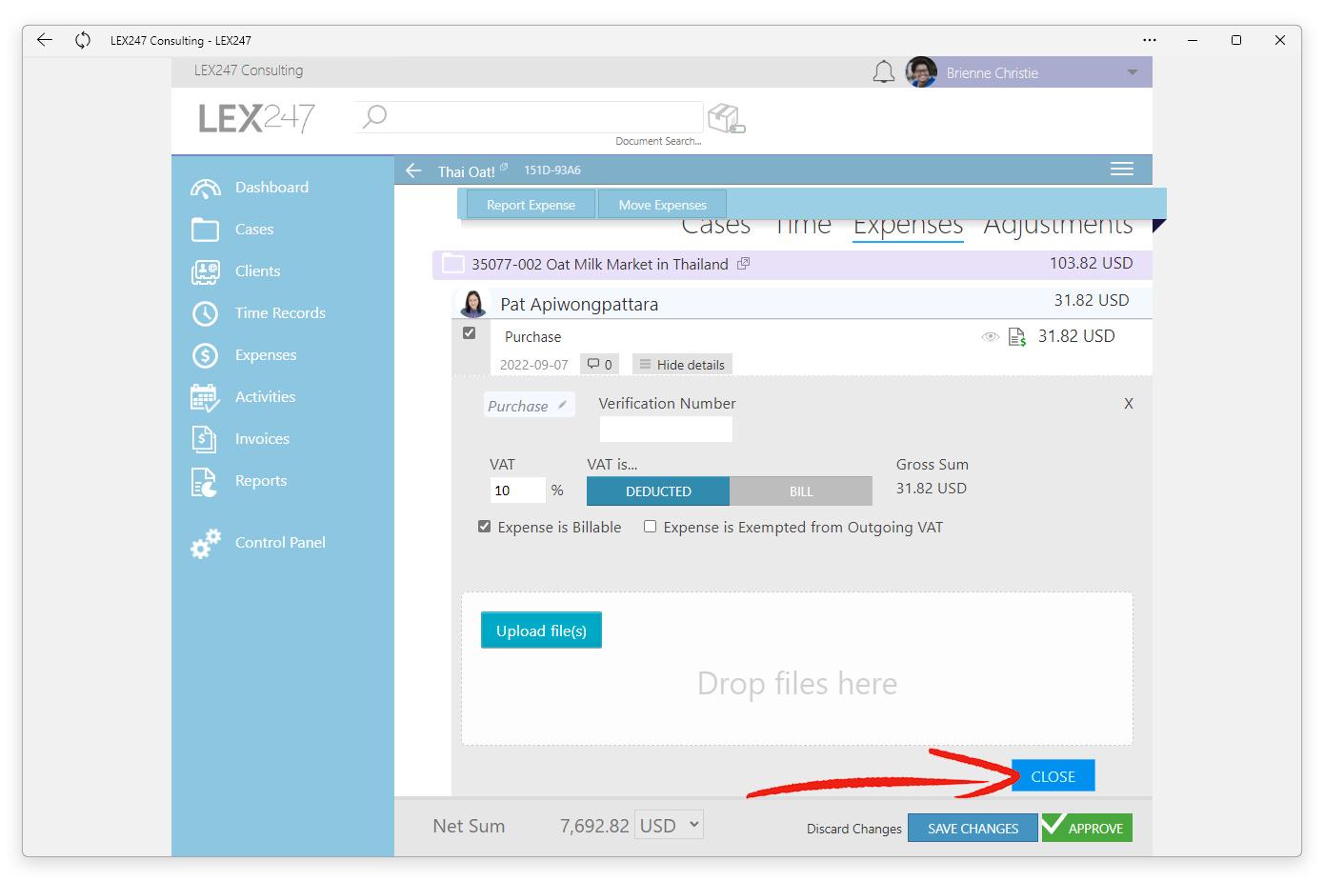Viewport: 1324px width, 881px height.
Task: Toggle Expense is Billable checkbox
Action: (x=485, y=527)
